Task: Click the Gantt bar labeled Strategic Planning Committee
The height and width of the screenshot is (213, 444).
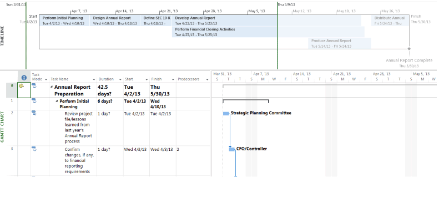Action: click(x=226, y=113)
